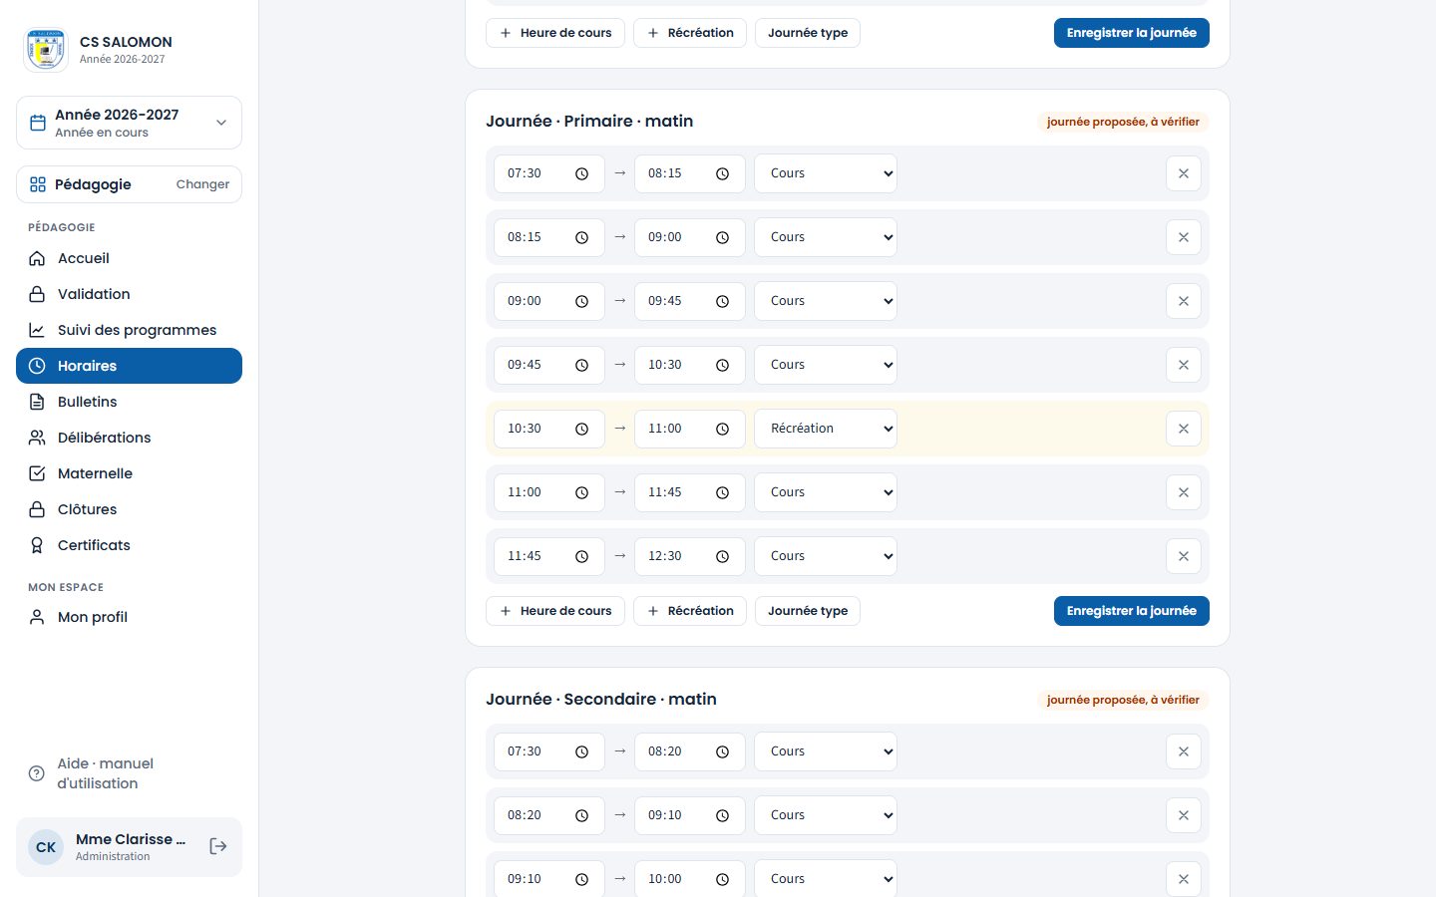Open the Bulletins page

click(129, 402)
